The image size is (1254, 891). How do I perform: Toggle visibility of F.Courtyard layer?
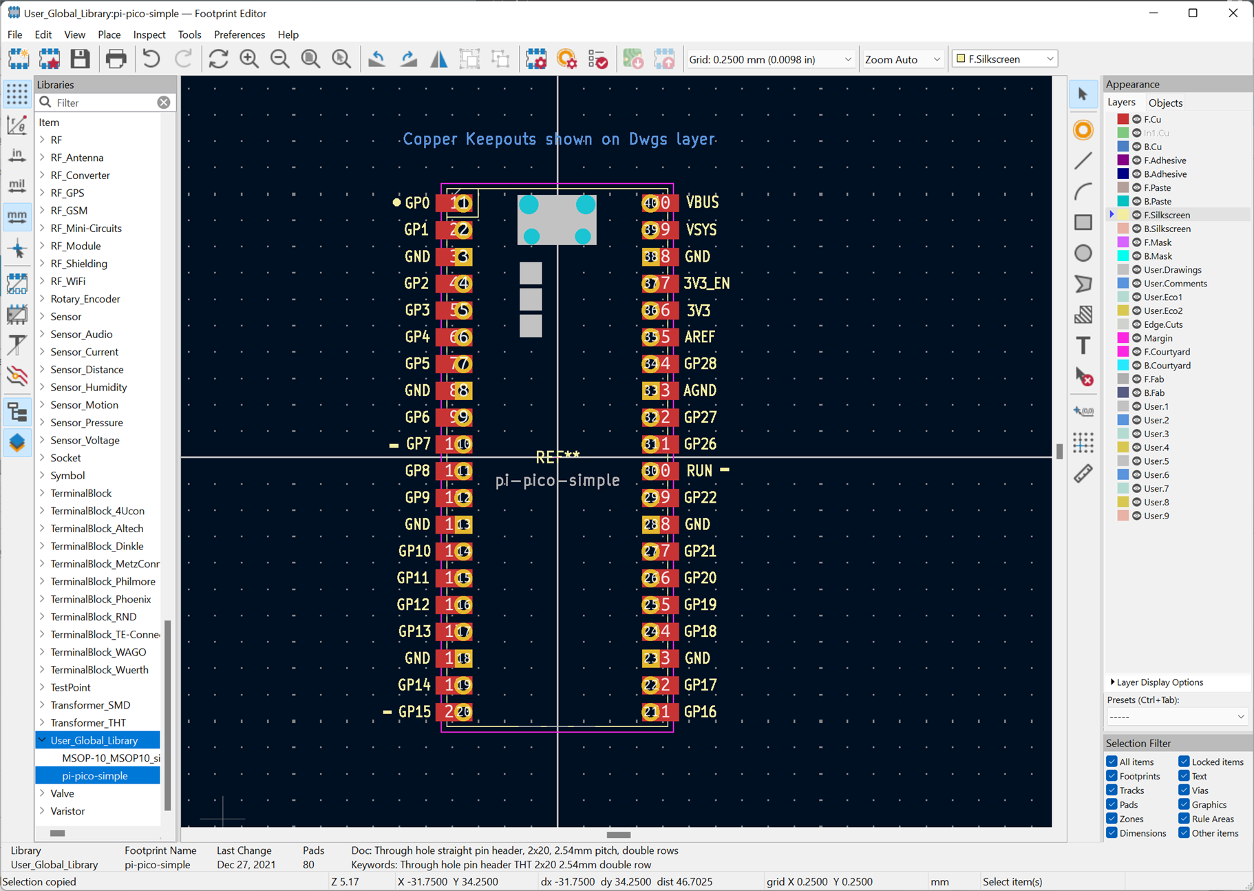tap(1137, 352)
